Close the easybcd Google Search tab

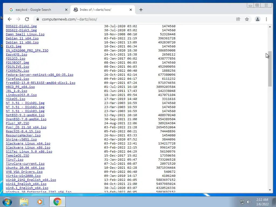66,10
